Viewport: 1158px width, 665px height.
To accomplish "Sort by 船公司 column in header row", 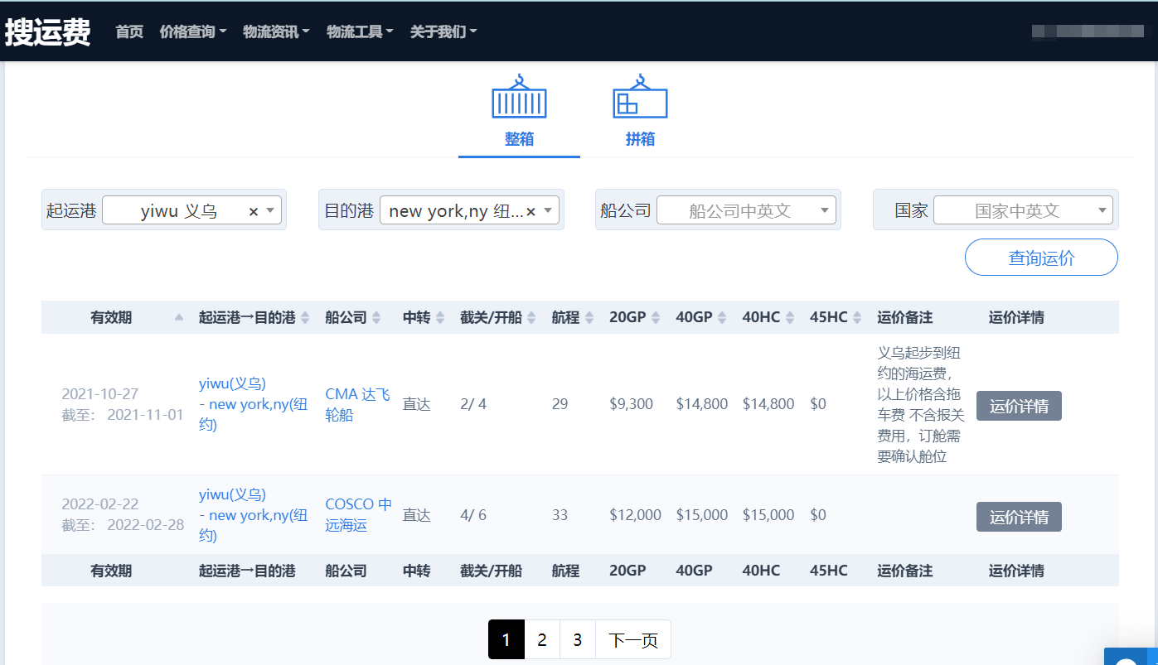I will pos(353,317).
